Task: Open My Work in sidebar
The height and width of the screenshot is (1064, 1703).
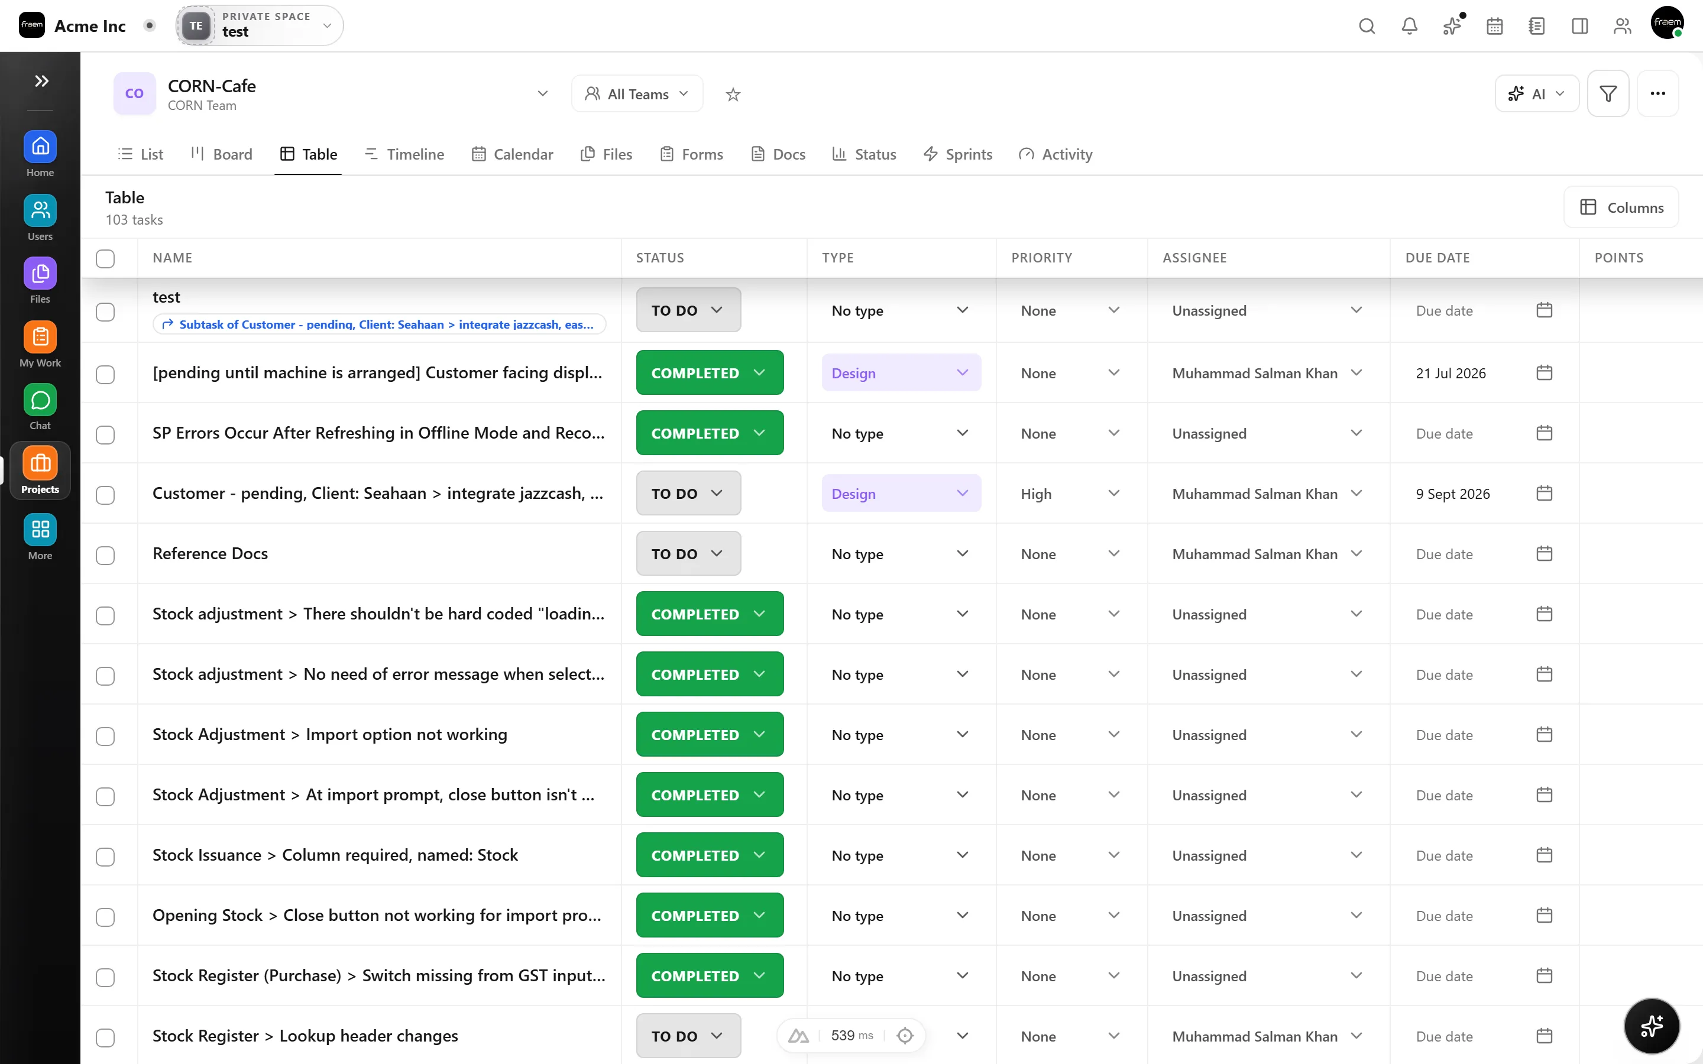Action: pos(40,344)
